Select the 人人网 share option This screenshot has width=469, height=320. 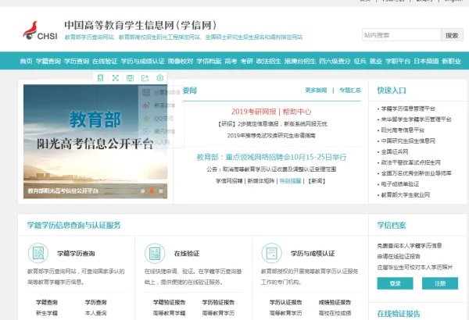[x=162, y=142]
